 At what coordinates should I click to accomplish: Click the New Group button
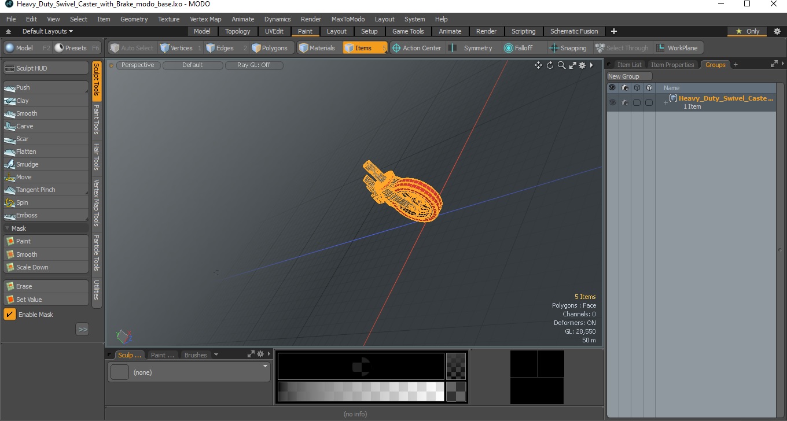pos(629,76)
